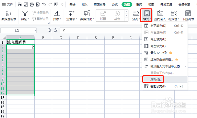Choose 序列(S)... menu item
The height and width of the screenshot is (118, 197).
click(165, 80)
